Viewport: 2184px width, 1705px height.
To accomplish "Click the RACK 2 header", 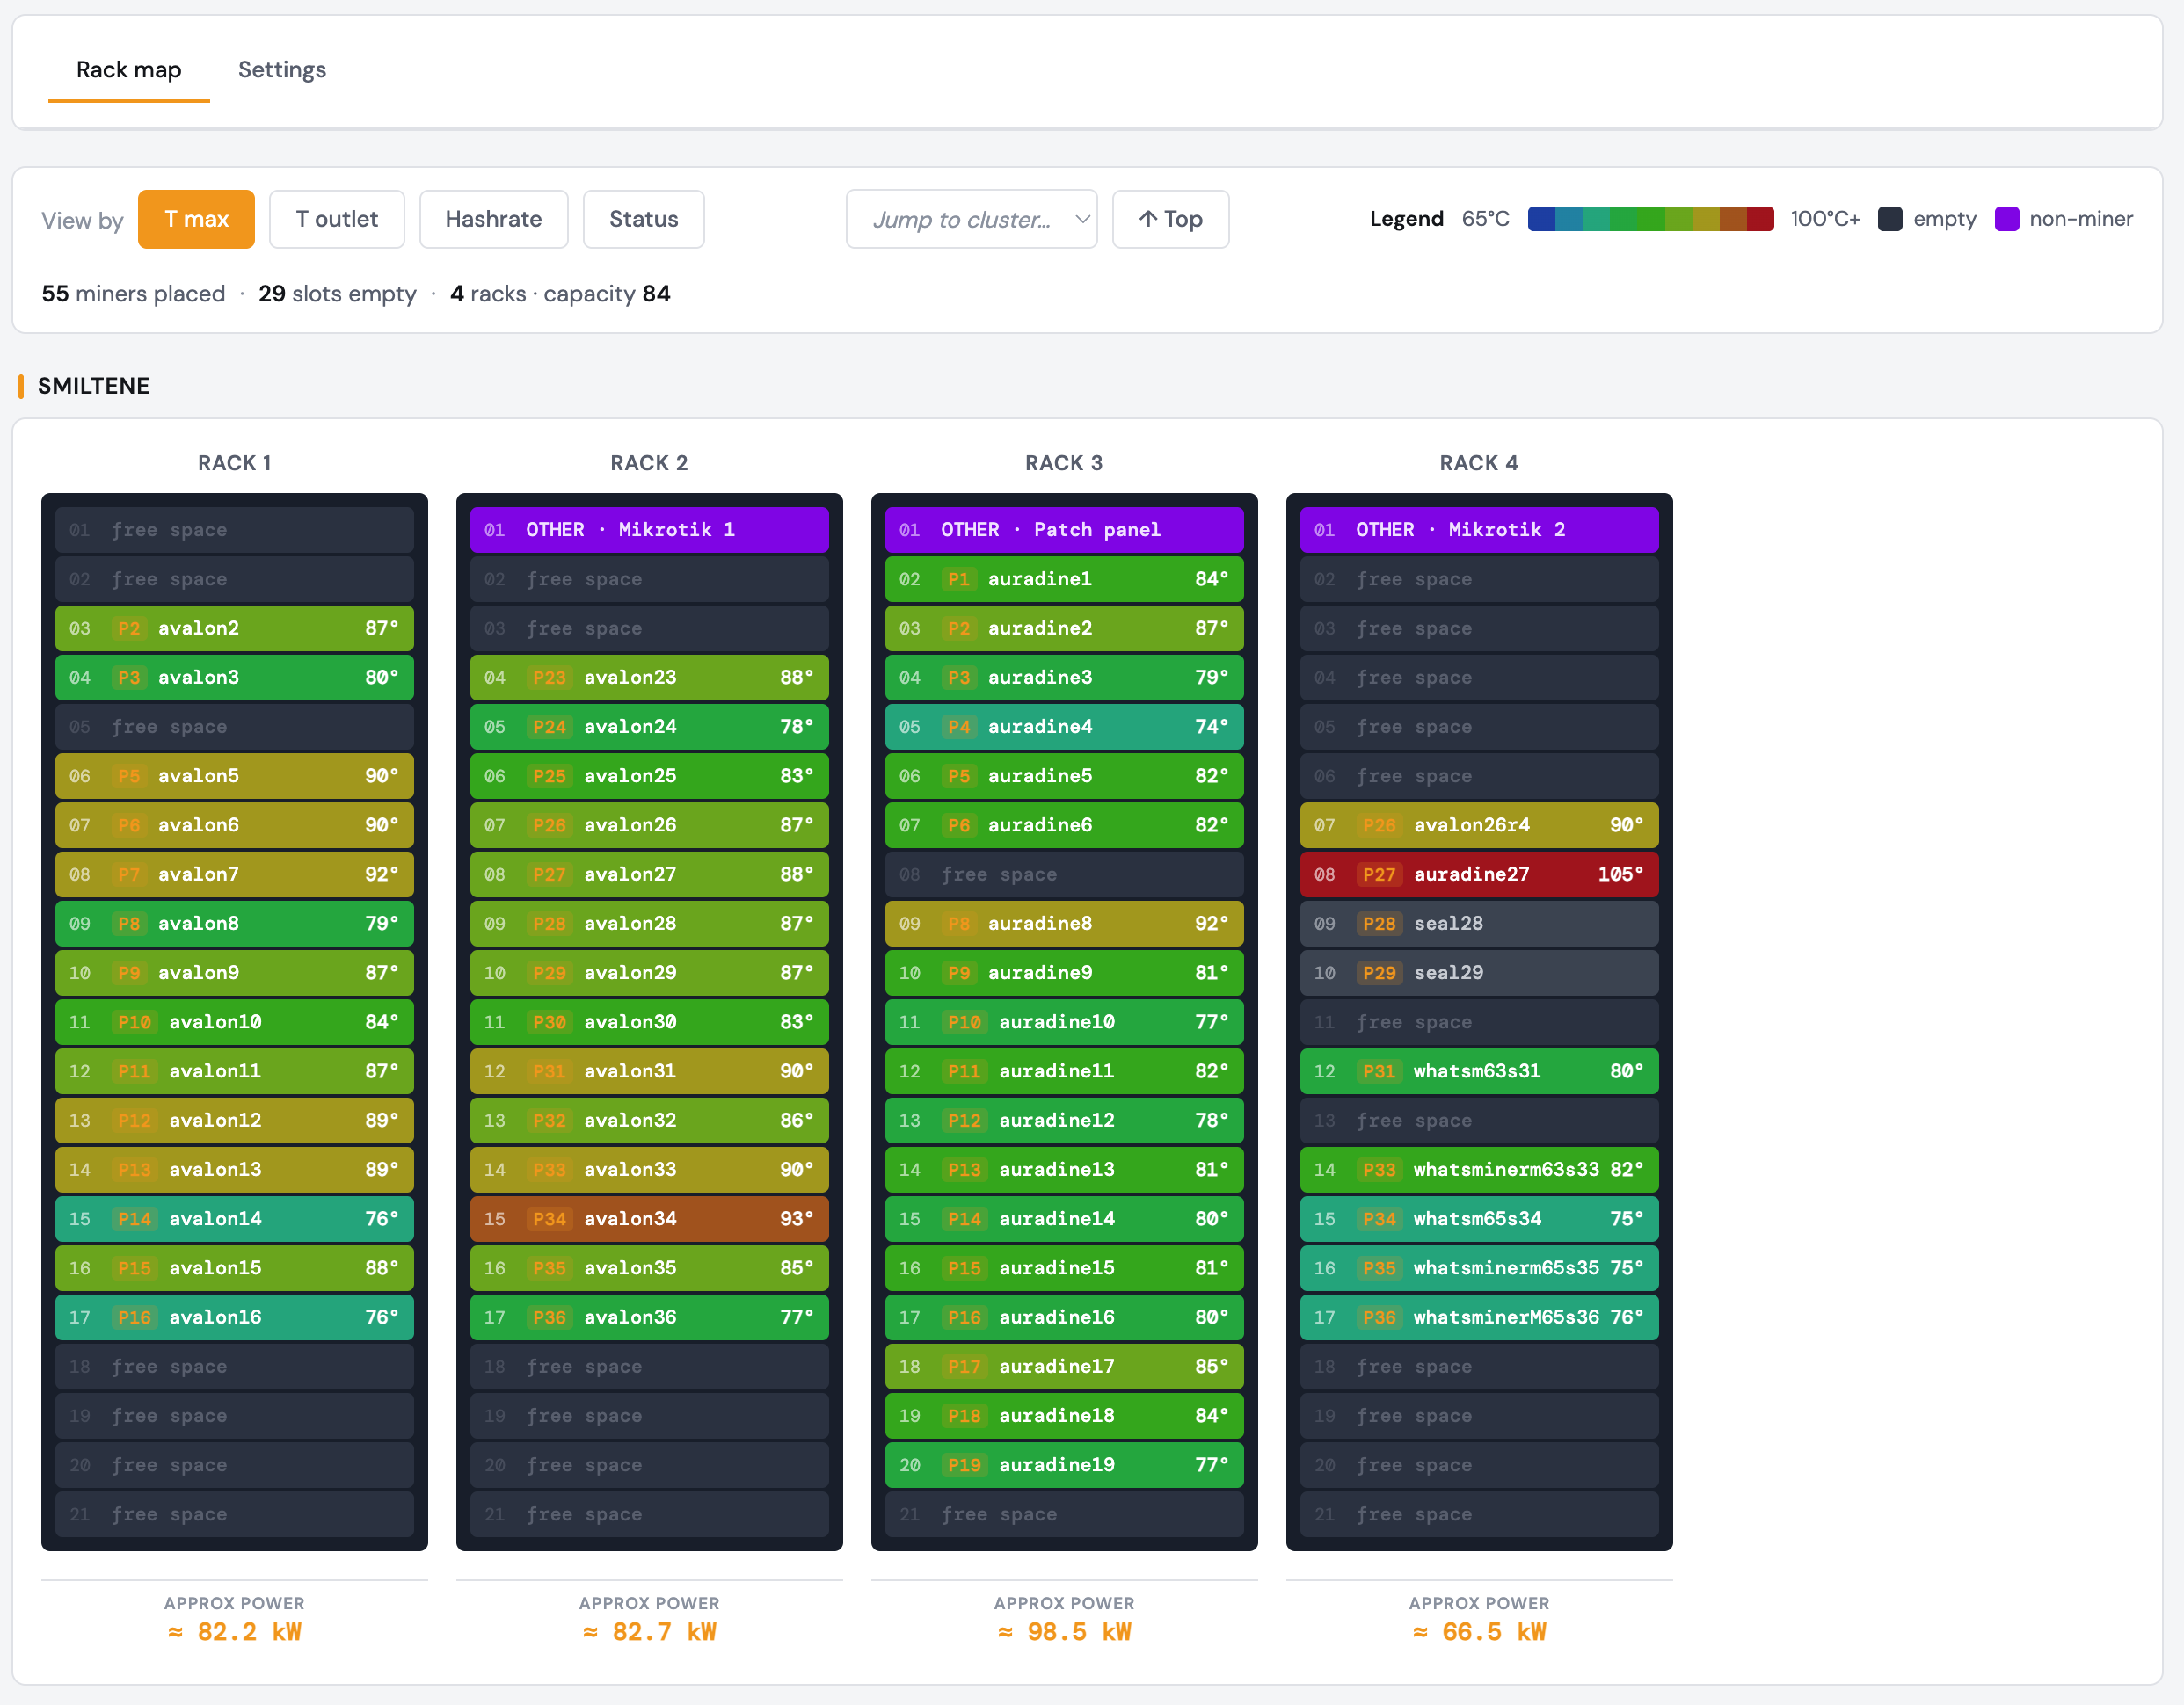I will [x=649, y=463].
